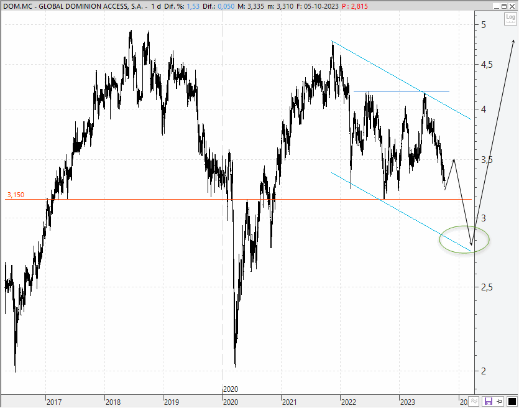Click the grey double-chevron icon by the time axis
The image size is (519, 408).
pyautogui.click(x=474, y=401)
